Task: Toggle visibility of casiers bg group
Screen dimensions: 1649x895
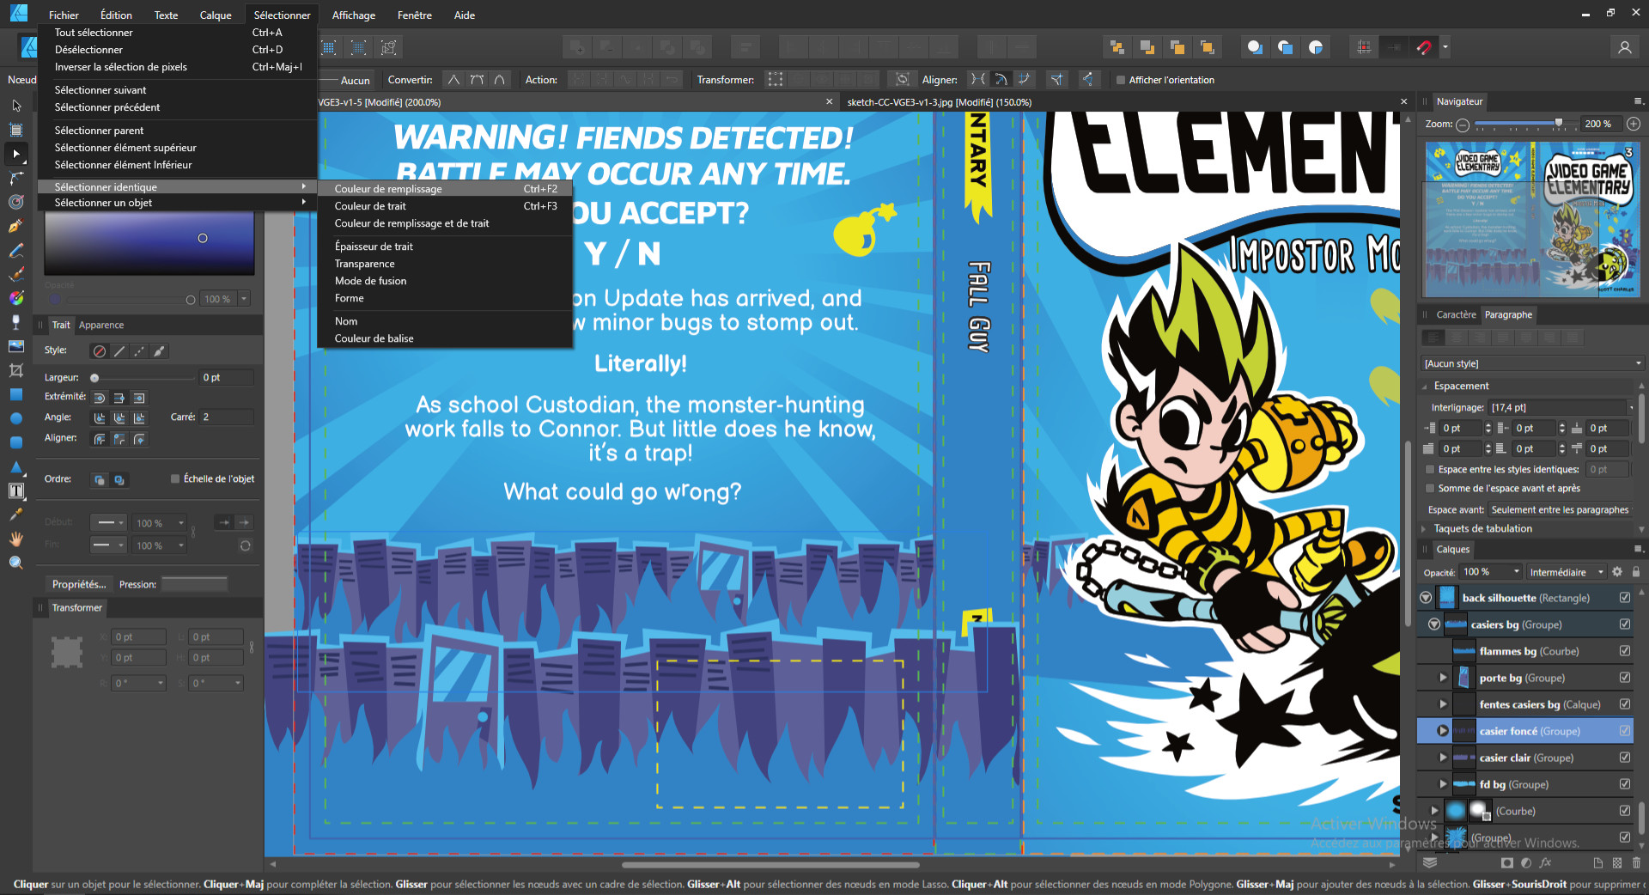Action: (1624, 624)
